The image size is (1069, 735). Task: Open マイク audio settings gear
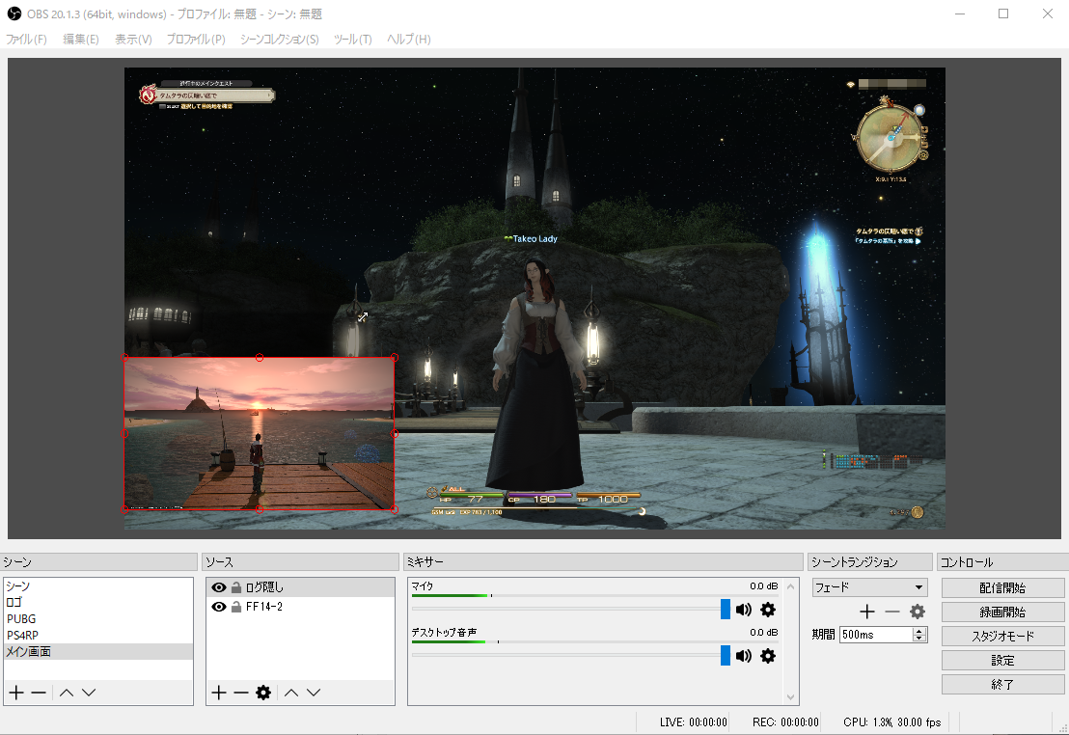click(768, 610)
